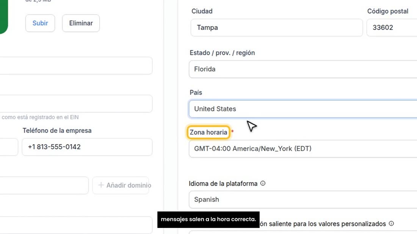Open the País dropdown showing United States
Screen dimensions: 417x234
click(x=303, y=109)
